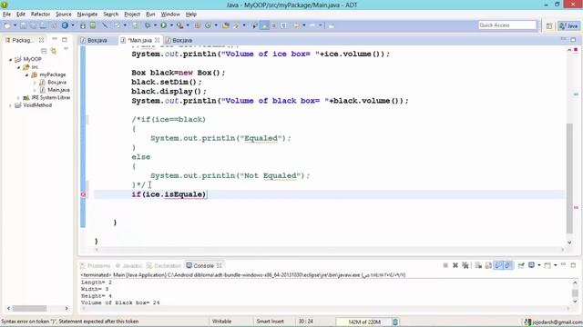Image resolution: width=583 pixels, height=327 pixels.
Task: Click the Search flashlight toolbar icon
Action: (x=237, y=25)
